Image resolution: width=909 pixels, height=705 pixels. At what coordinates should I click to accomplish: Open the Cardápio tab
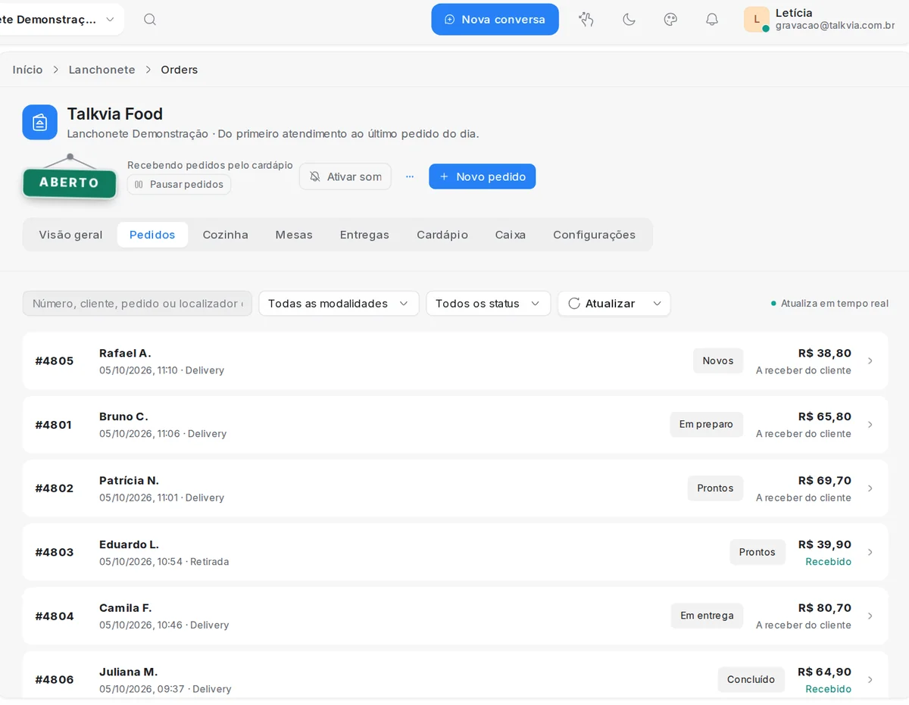[x=442, y=235]
